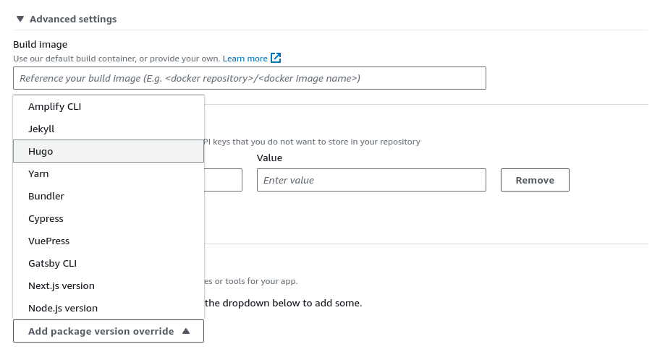Screen dimensions: 660x357
Task: Open the external link icon beside Learn more
Action: tap(276, 58)
